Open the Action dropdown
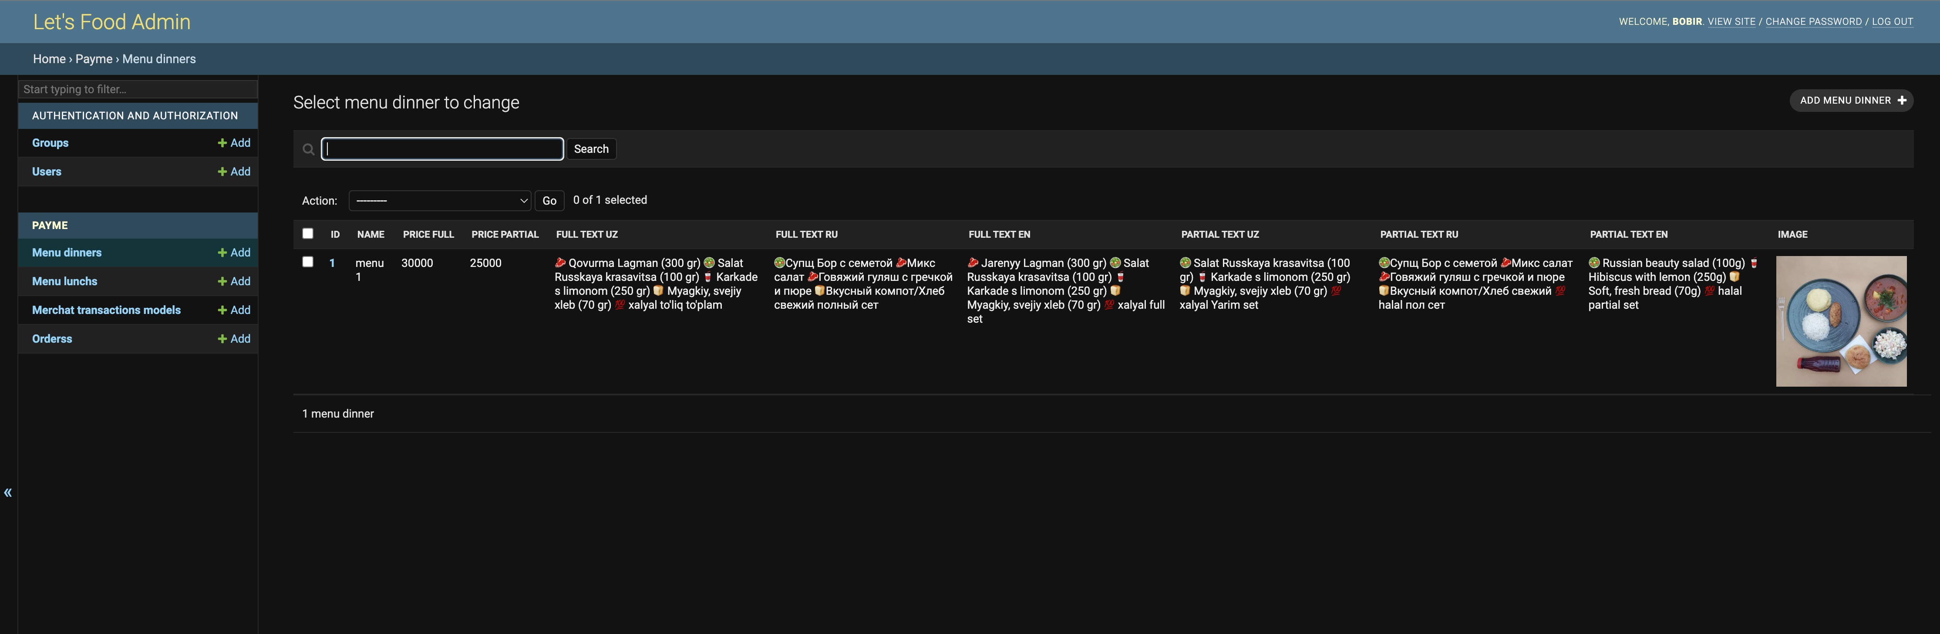Image resolution: width=1940 pixels, height=634 pixels. [440, 201]
